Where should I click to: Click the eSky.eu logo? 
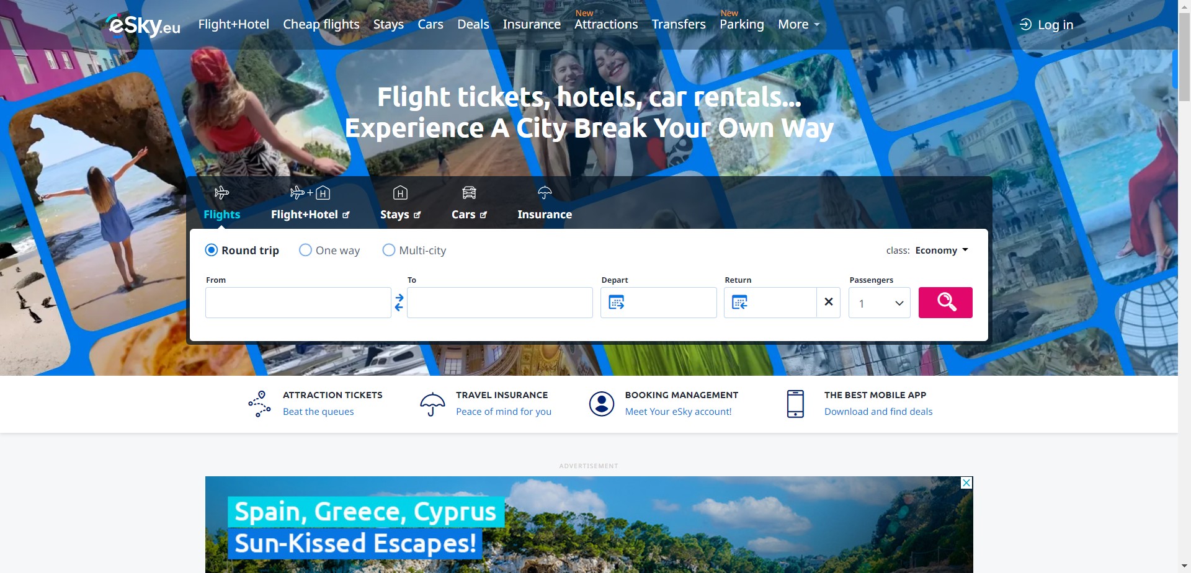pos(143,25)
